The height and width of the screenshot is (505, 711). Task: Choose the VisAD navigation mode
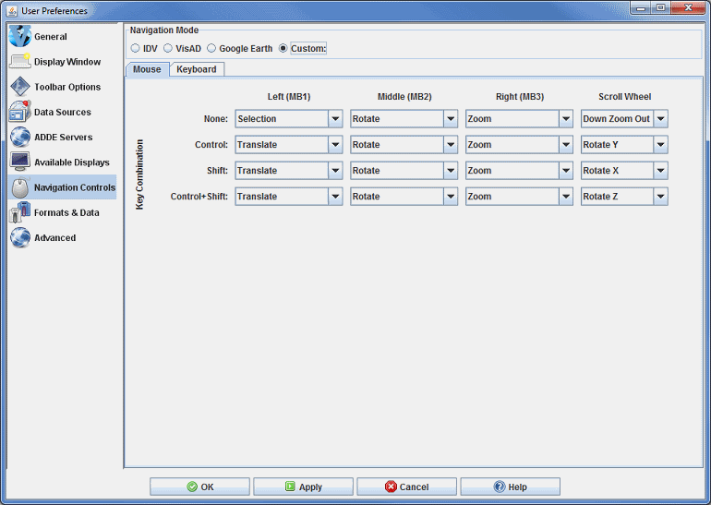point(168,48)
